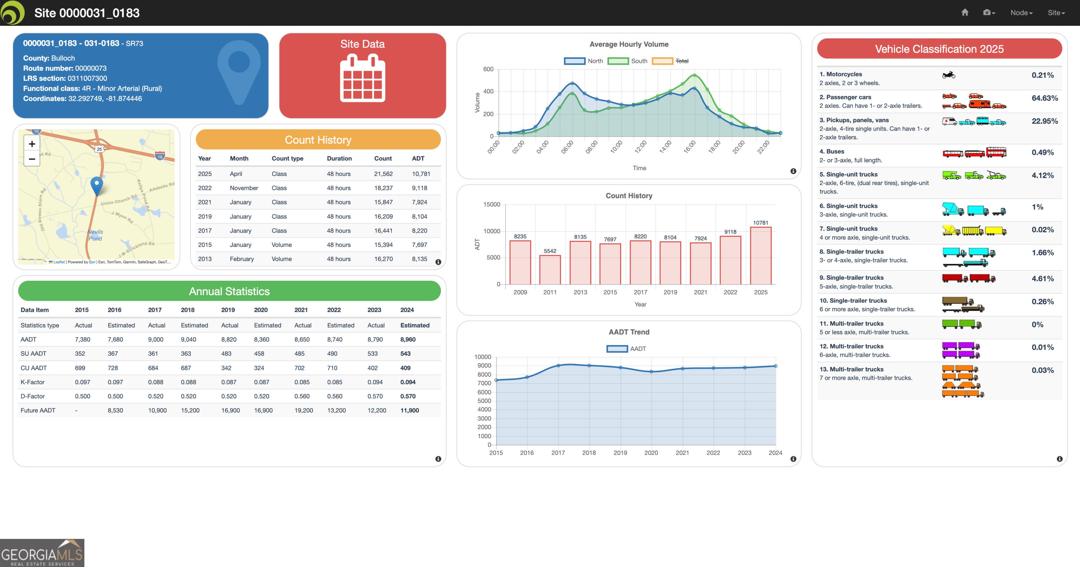Click the 2025 bar in Count History chart

pyautogui.click(x=760, y=256)
